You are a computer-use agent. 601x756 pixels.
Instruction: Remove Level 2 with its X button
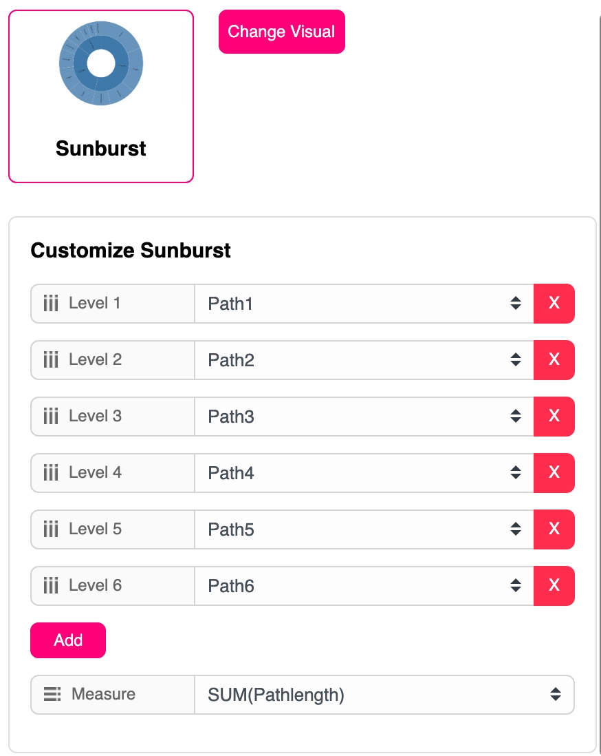[554, 360]
